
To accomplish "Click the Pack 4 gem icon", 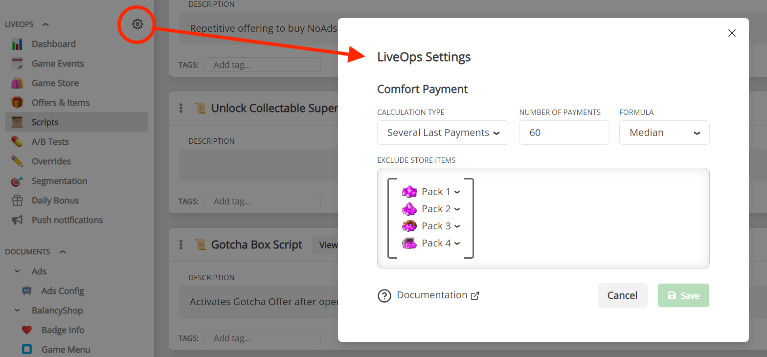I will [409, 243].
